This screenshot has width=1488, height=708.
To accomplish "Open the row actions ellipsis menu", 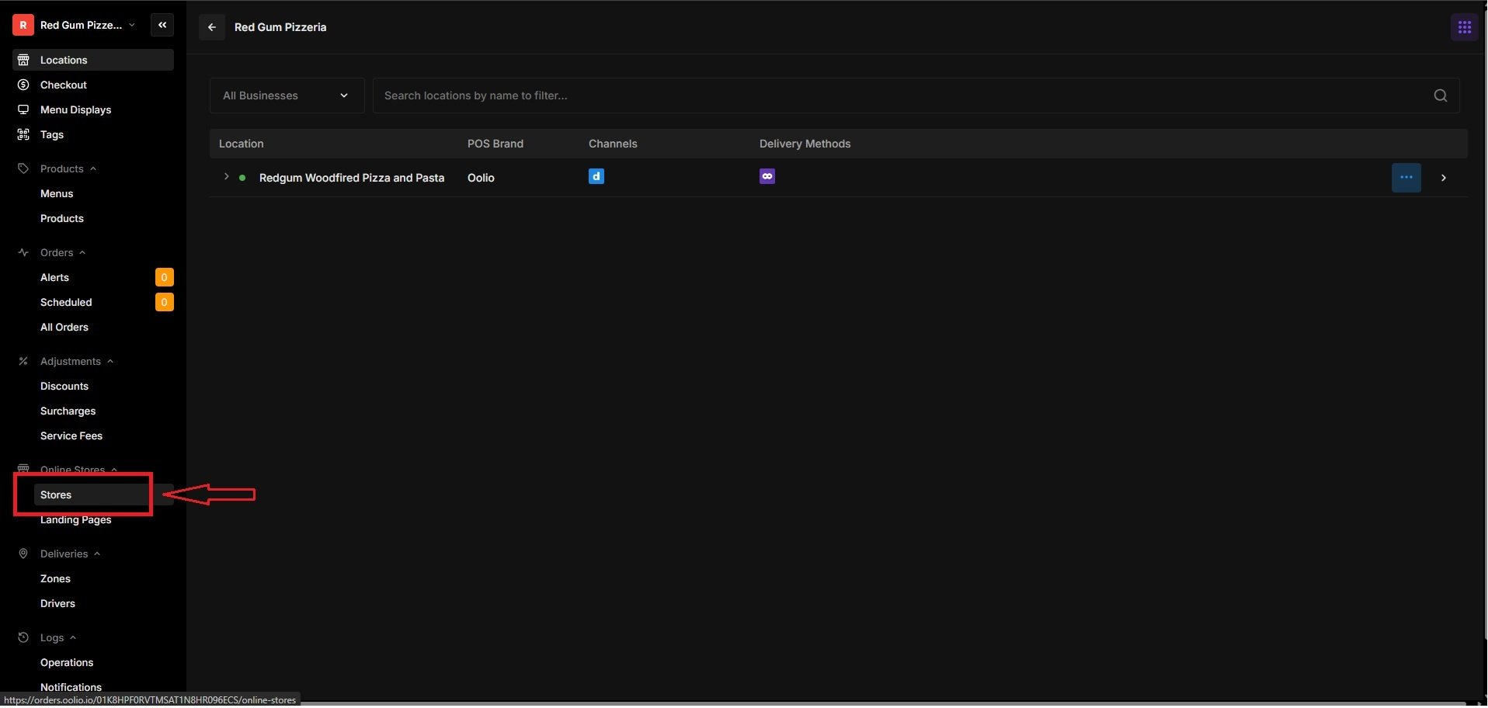I will click(1406, 177).
